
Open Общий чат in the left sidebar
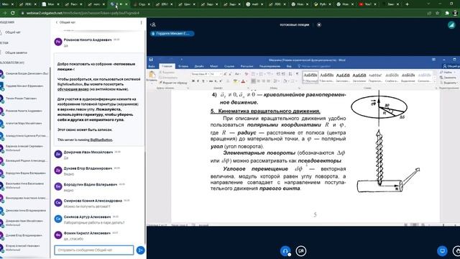point(13,32)
